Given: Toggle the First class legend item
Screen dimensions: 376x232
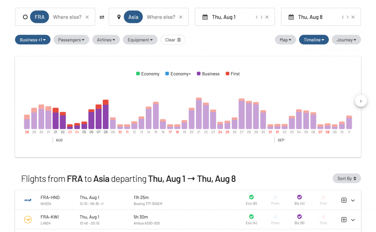Looking at the screenshot, I should click(x=232, y=74).
